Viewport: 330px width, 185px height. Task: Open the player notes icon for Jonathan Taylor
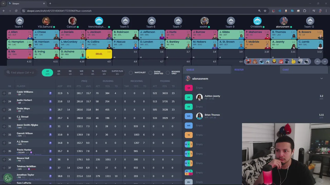tap(51, 176)
